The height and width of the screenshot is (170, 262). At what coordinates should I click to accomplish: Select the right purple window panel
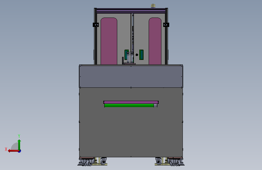(155, 41)
